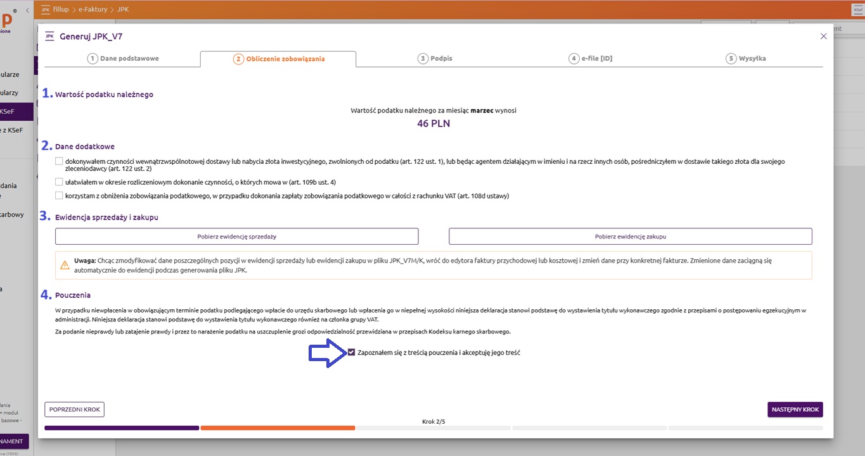The width and height of the screenshot is (865, 456).
Task: Close the Generuj JPK_V7 dialog
Action: pyautogui.click(x=823, y=36)
